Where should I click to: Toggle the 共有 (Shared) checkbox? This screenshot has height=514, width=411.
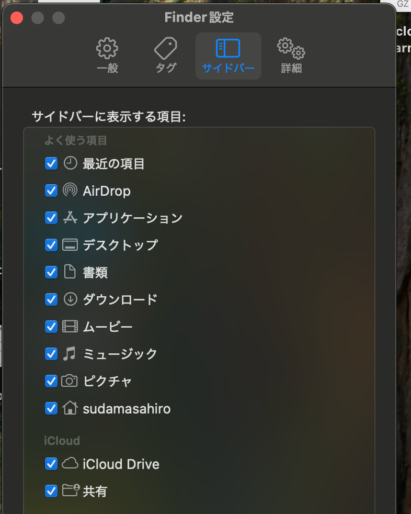click(51, 491)
